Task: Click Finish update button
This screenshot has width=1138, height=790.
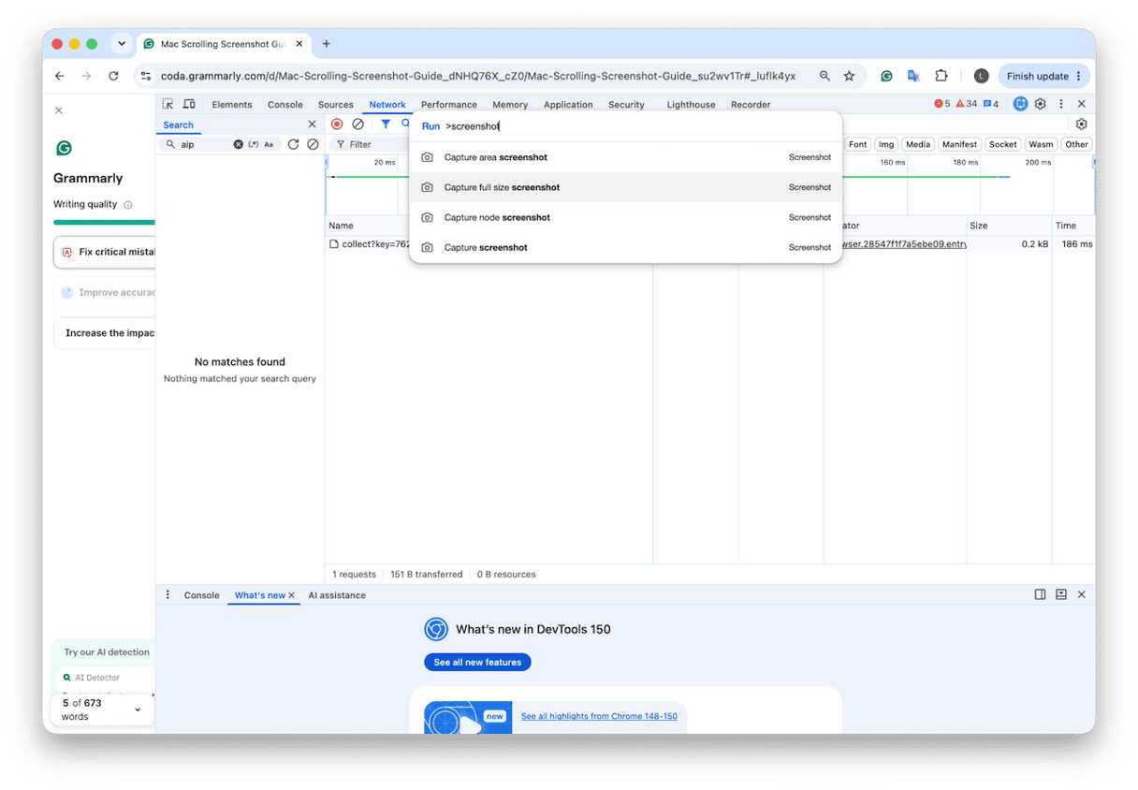Action: pyautogui.click(x=1043, y=76)
